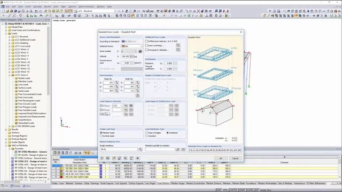
Task: Select Member loads radio button
Action: click(x=101, y=133)
